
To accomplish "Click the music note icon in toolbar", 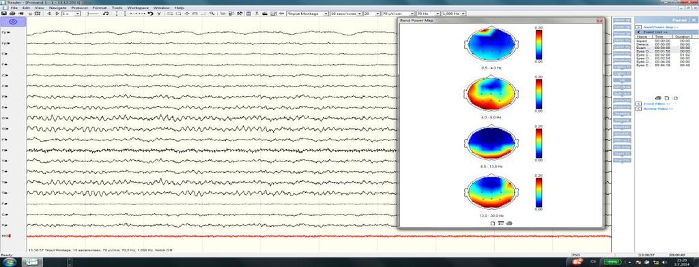I will click(x=106, y=14).
